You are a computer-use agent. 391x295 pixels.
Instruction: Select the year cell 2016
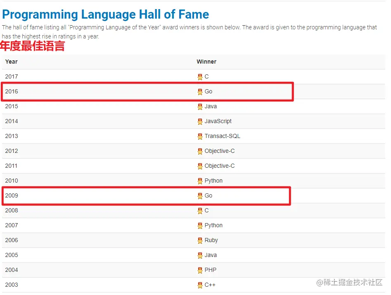coord(12,91)
